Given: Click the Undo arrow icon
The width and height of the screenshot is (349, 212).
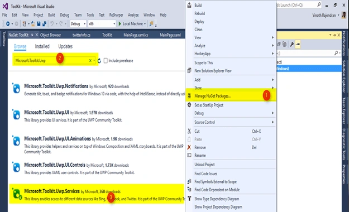Looking at the screenshot, I should pyautogui.click(x=52, y=23).
